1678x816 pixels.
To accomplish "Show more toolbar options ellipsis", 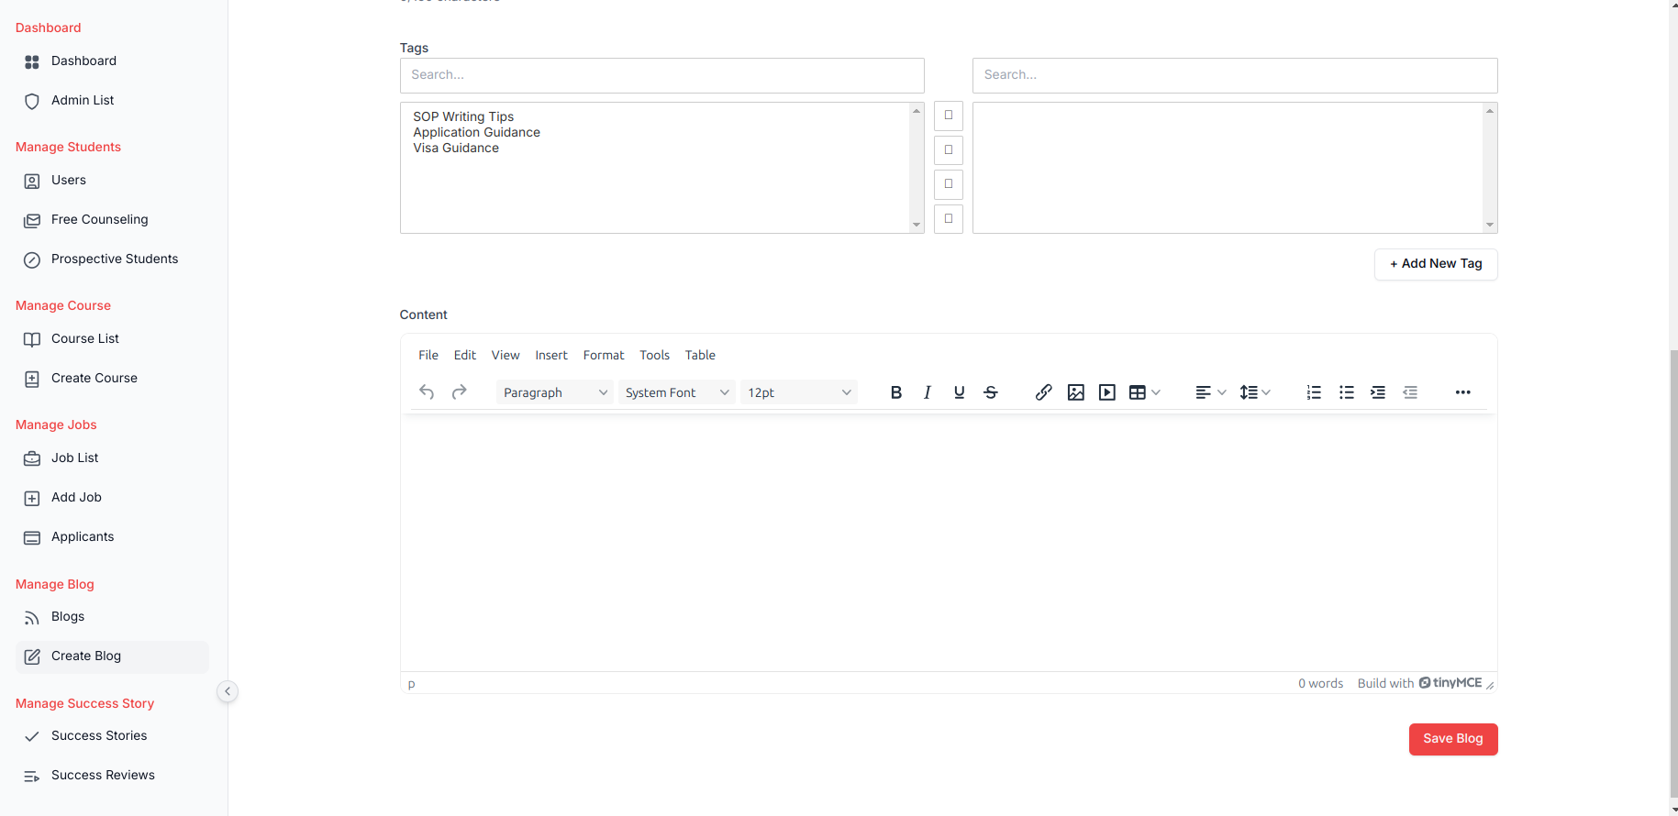I will 1463,392.
